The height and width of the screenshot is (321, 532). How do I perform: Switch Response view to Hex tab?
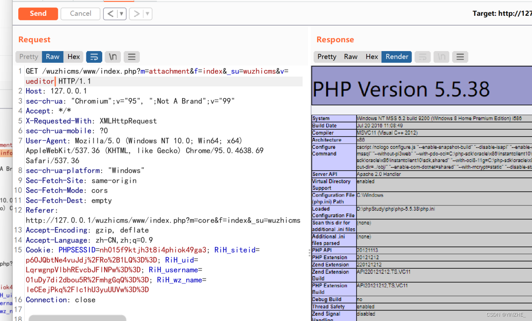(372, 57)
